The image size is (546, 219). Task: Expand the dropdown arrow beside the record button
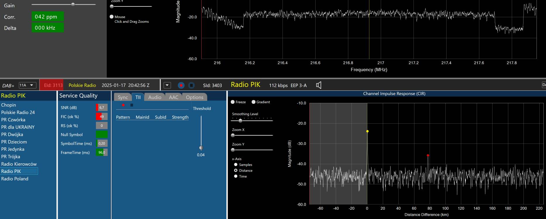(x=167, y=85)
